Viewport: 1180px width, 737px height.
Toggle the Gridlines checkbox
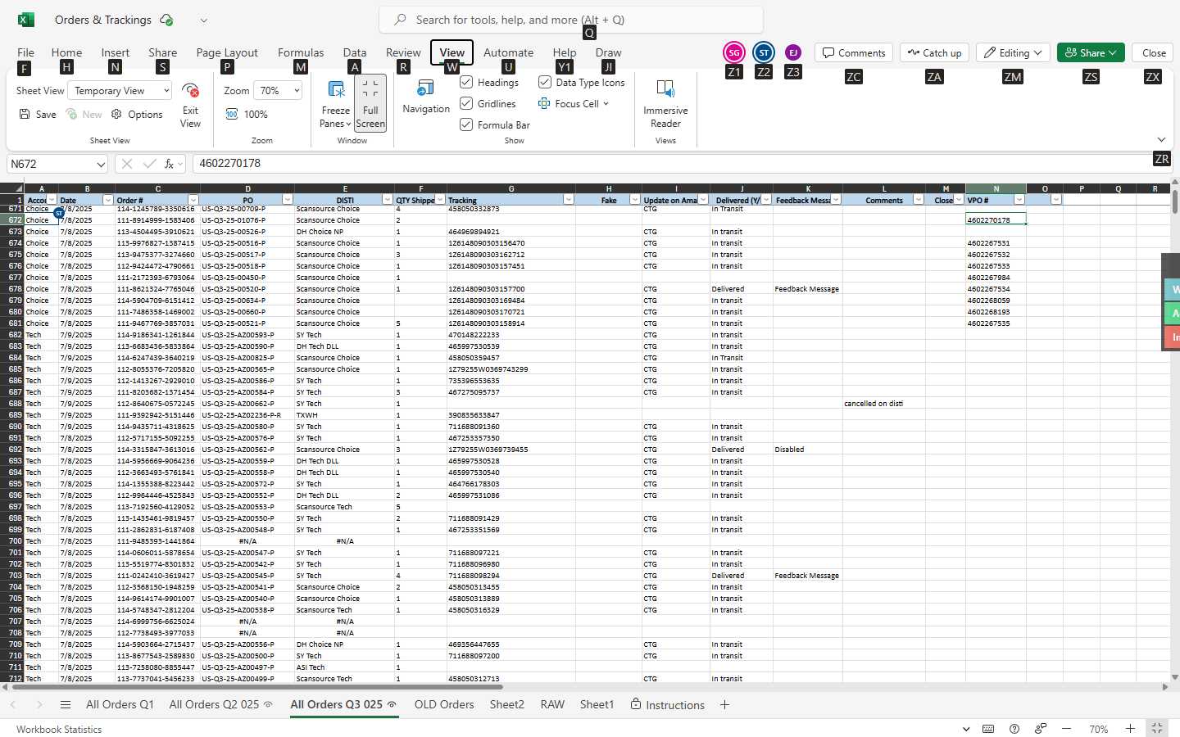pos(466,103)
